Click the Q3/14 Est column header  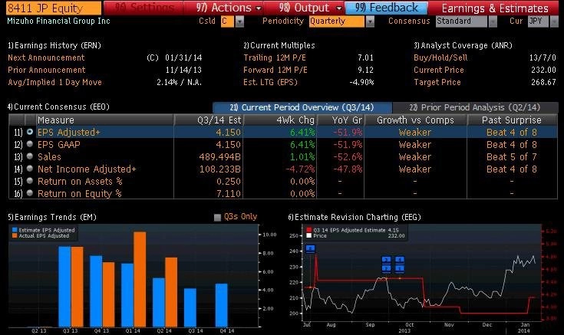[x=209, y=120]
